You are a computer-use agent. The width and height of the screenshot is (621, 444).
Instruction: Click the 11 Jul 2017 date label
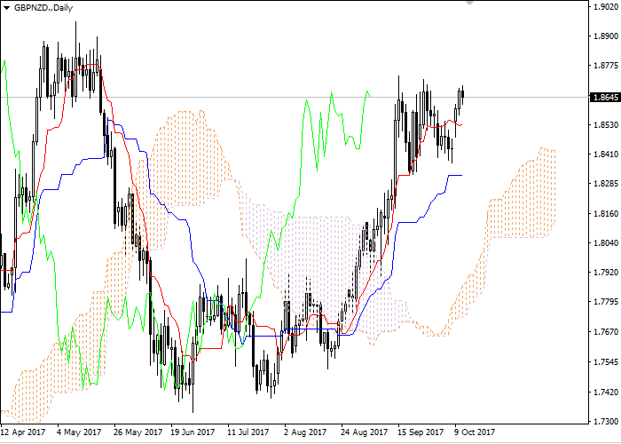pos(248,432)
